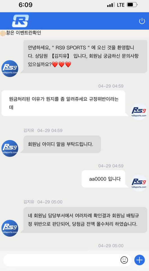Select the 회원님 아이디 말씀 부탁드립니다 bubble
The height and width of the screenshot is (271, 149).
point(62,144)
